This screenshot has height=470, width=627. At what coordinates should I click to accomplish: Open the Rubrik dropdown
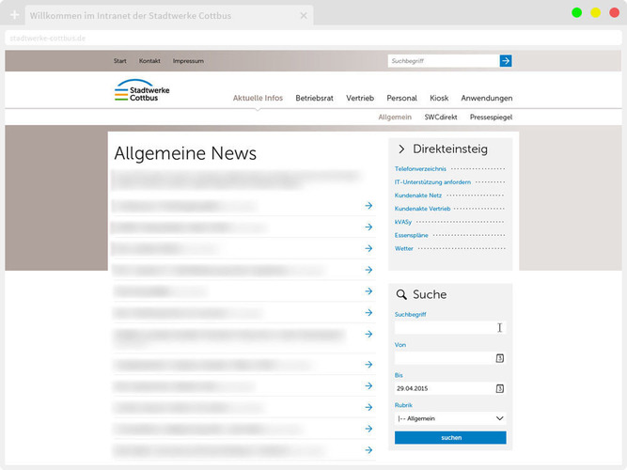(450, 418)
